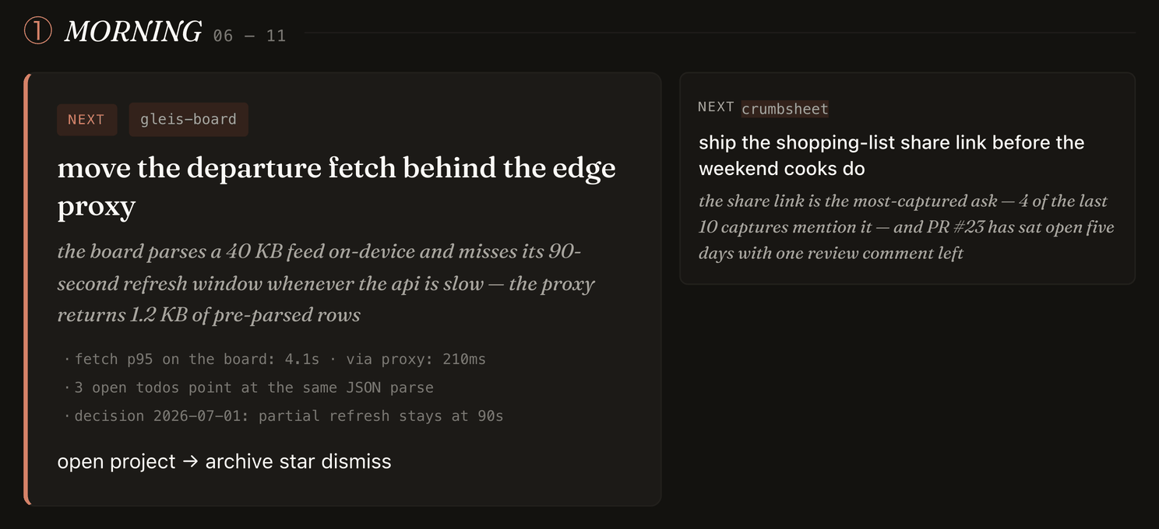Click the orange accent bar of the main card
The width and height of the screenshot is (1159, 529).
coord(27,289)
